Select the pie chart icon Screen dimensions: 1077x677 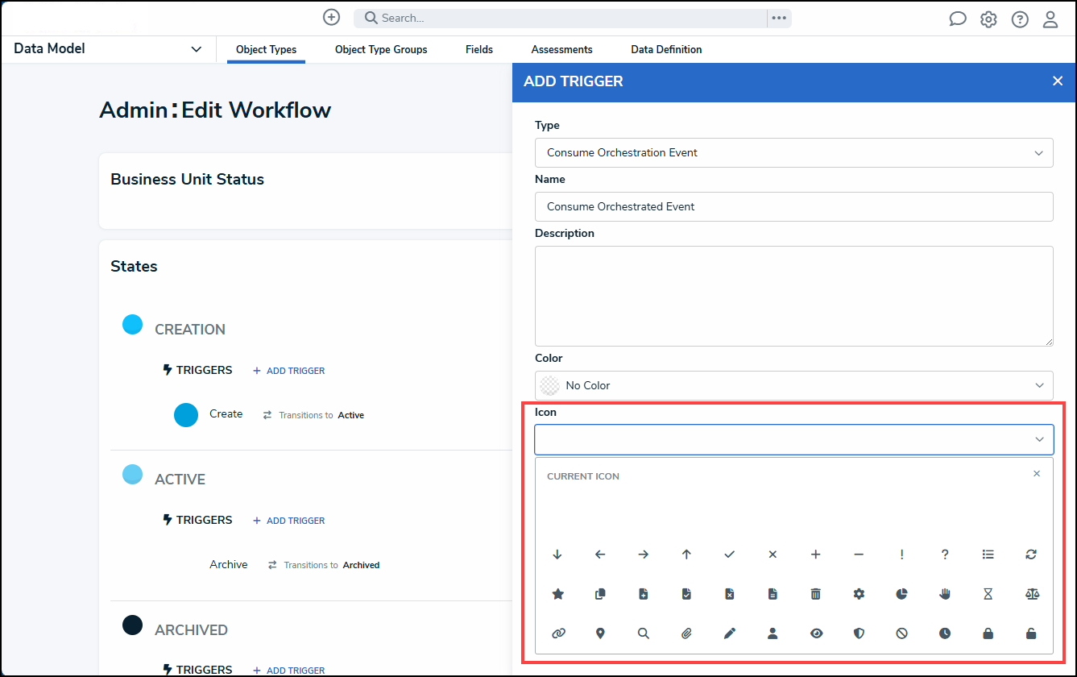click(901, 594)
